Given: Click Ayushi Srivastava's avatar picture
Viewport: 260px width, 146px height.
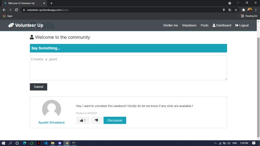Looking at the screenshot, I should click(x=52, y=109).
